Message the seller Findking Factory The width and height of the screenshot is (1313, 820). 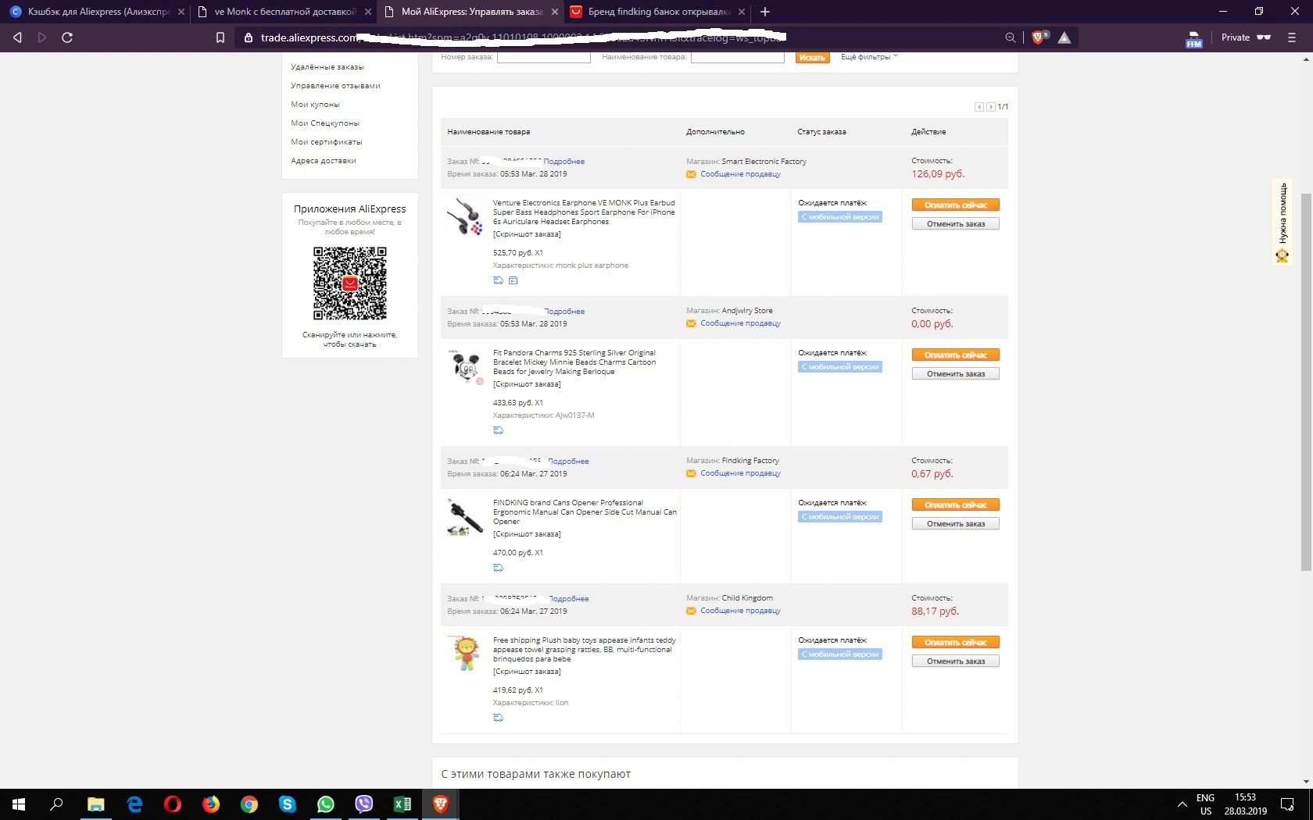[x=740, y=473]
